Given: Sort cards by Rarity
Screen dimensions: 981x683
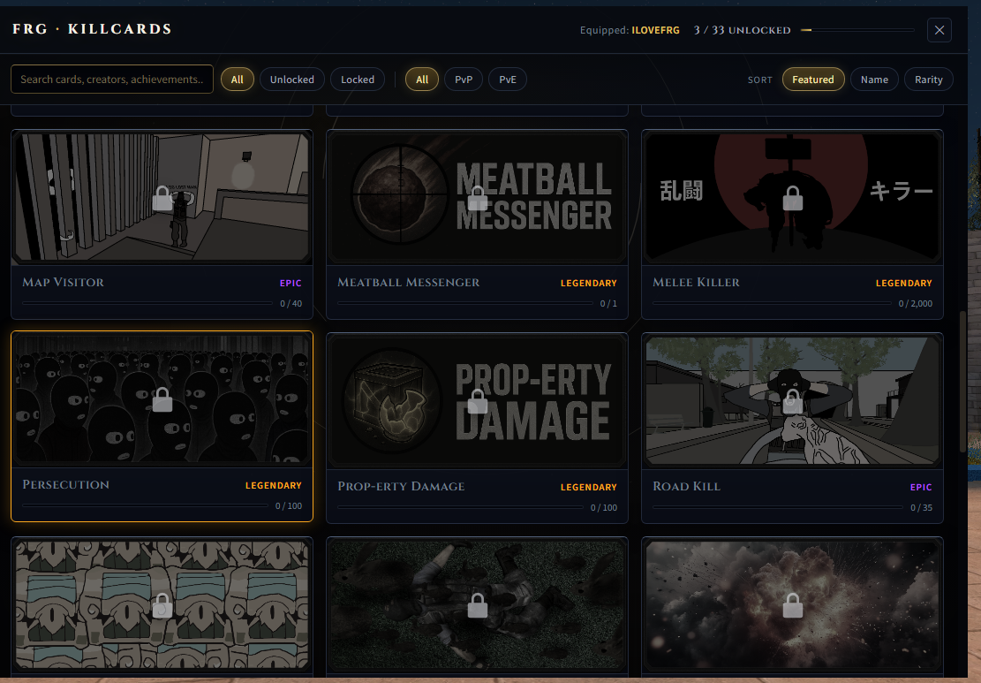Looking at the screenshot, I should click(x=928, y=80).
